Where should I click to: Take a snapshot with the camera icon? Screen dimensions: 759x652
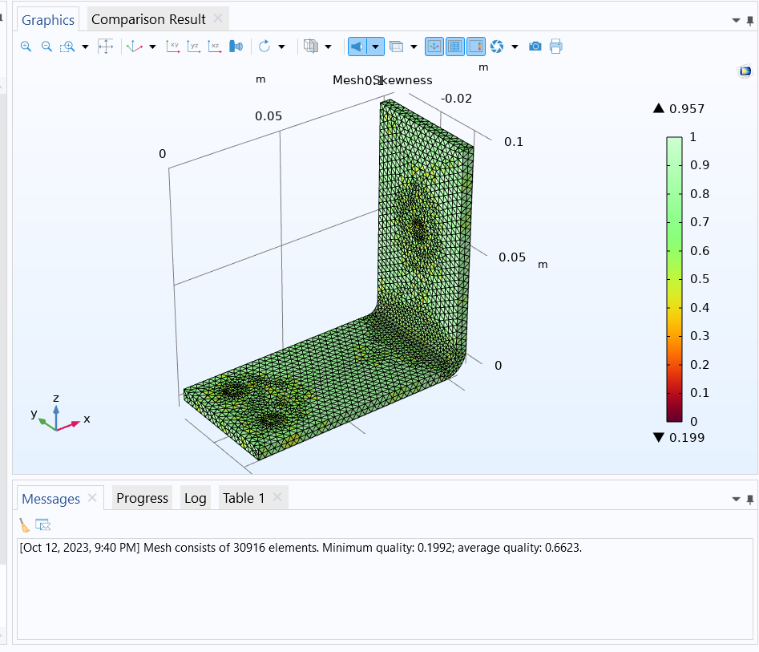click(x=535, y=47)
